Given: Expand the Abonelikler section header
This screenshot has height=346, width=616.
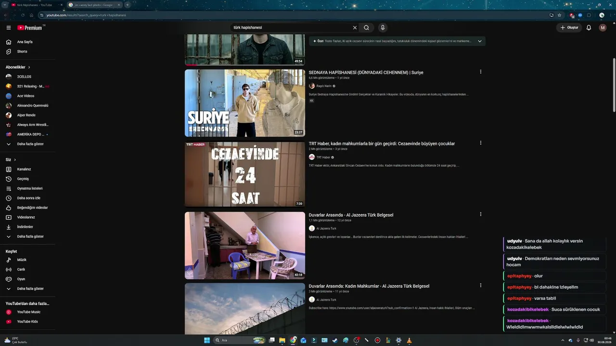Looking at the screenshot, I should pos(18,67).
